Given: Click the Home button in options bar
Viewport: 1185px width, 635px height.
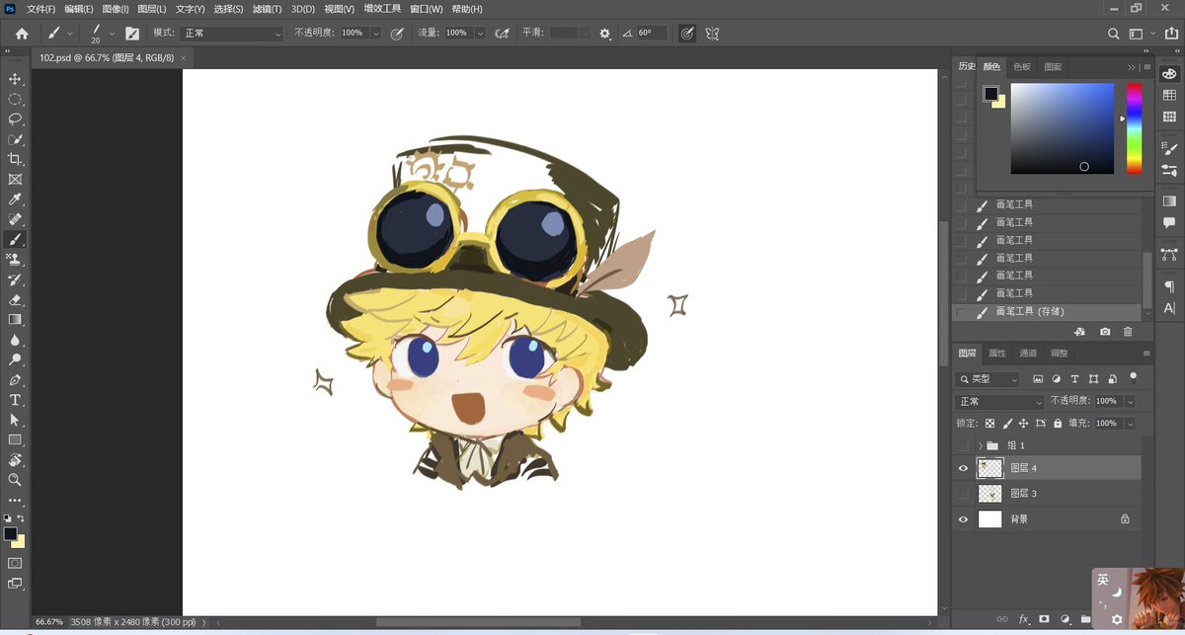Looking at the screenshot, I should (x=22, y=33).
